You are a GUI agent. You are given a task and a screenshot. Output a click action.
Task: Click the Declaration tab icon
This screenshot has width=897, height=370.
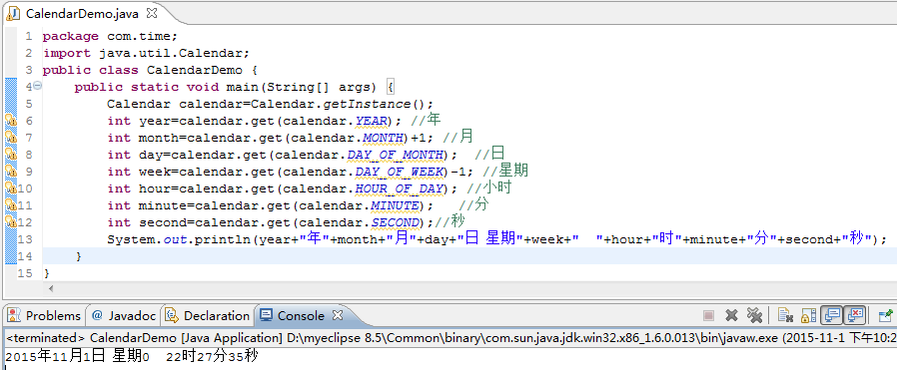click(x=171, y=315)
